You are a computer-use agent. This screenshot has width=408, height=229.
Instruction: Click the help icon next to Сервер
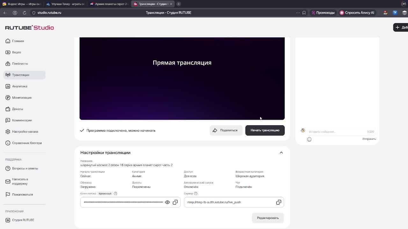(196, 193)
